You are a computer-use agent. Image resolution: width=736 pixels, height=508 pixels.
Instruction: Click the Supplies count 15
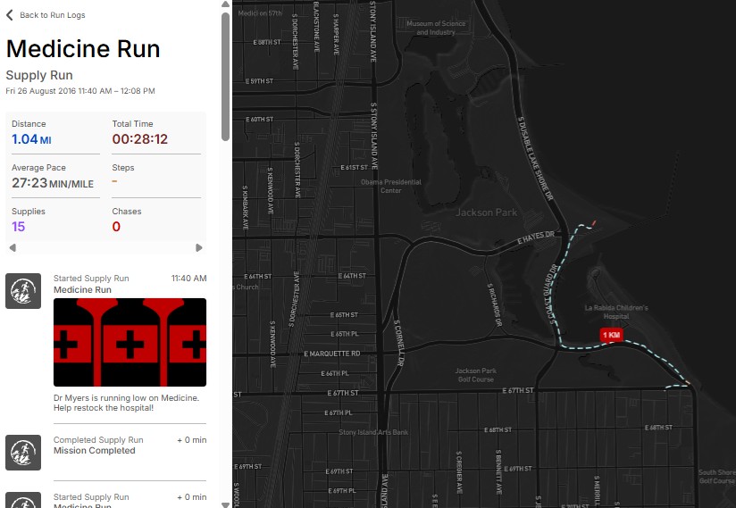(18, 227)
